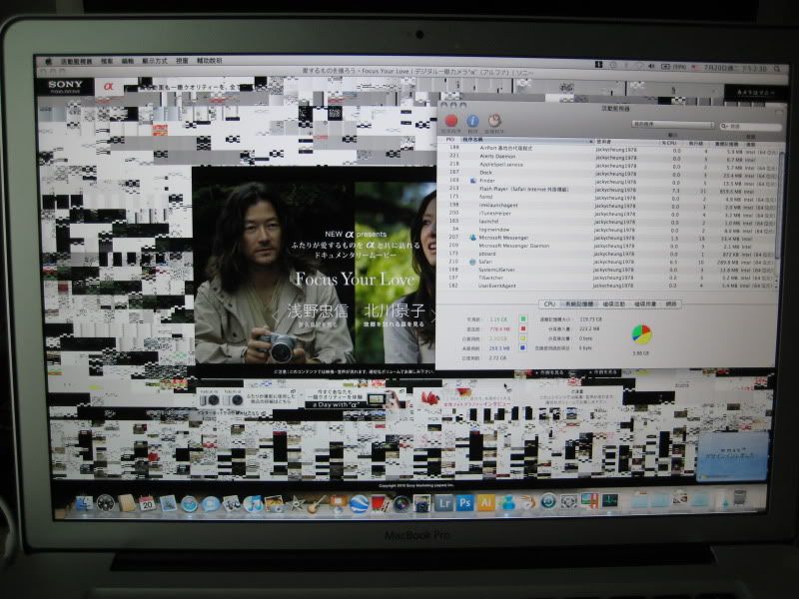Viewport: 799px width, 599px height.
Task: Click the 浅野忠信 link on Sony page
Action: pyautogui.click(x=318, y=310)
